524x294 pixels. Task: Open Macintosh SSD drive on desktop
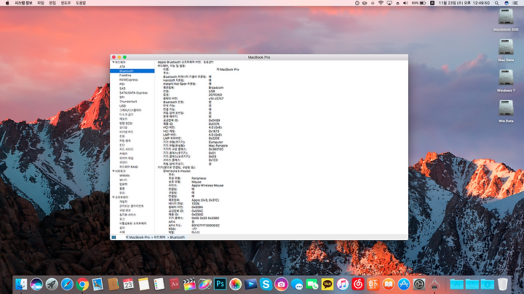506,17
